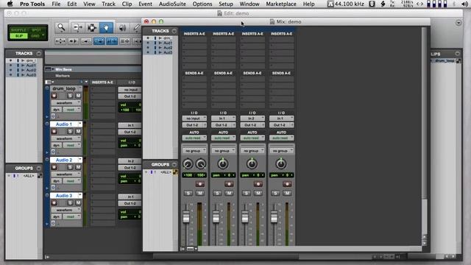Record-enable the Audio 2 track in Edit window
This screenshot has height=265, width=471.
click(54, 167)
